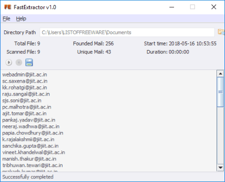Click the Scanned File: 9 label
Image resolution: width=225 pixels, height=182 pixels.
[23, 52]
